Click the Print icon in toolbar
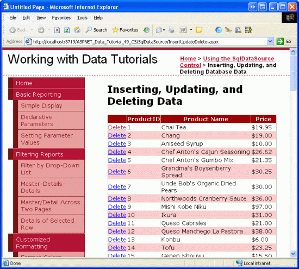299x269 pixels. coord(171,30)
